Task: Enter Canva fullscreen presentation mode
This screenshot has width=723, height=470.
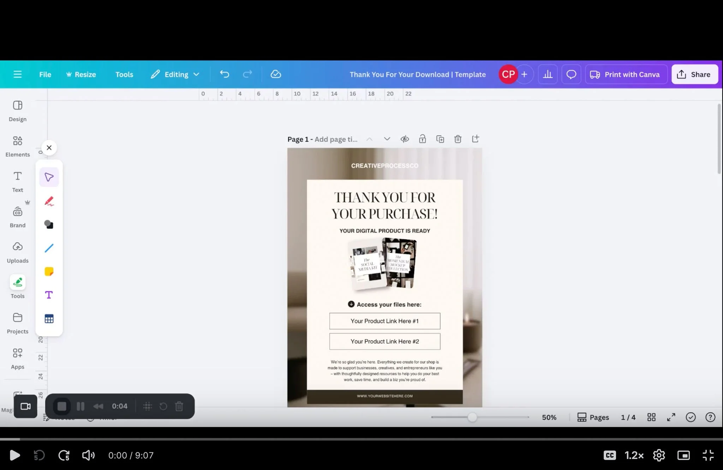Action: tap(671, 417)
